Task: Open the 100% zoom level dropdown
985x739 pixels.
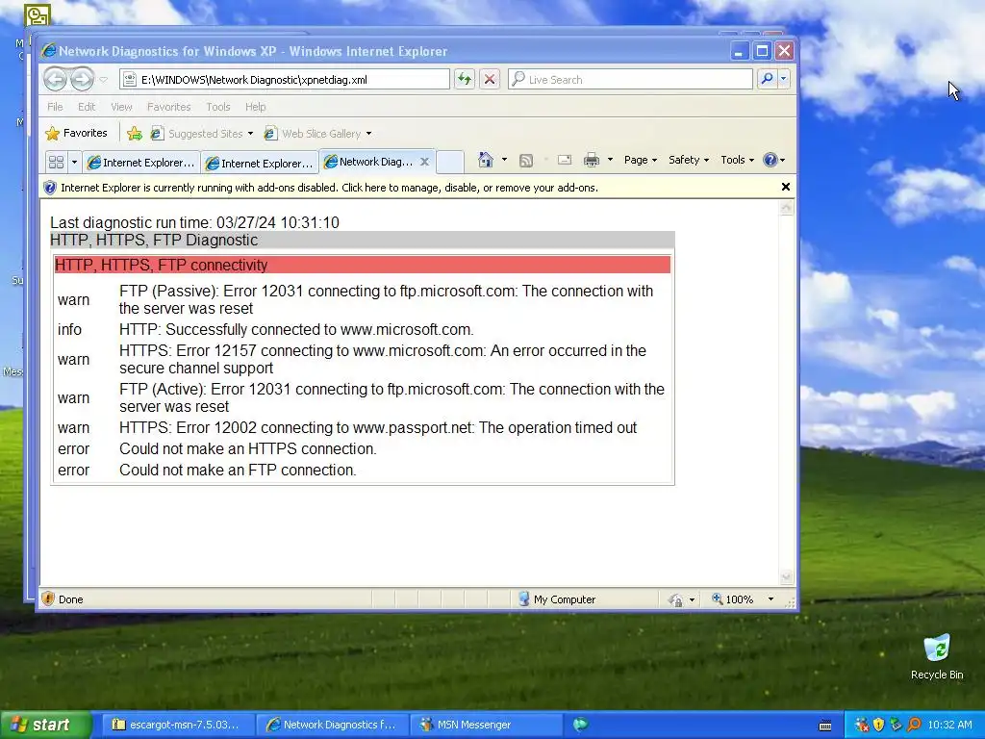Action: pos(770,599)
